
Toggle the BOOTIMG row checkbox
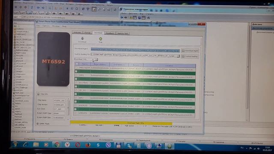tap(76, 83)
